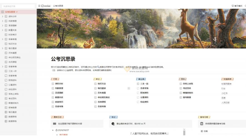
Task: Click the page icon of sidebar 报考数据
Action: [x=6, y=108]
